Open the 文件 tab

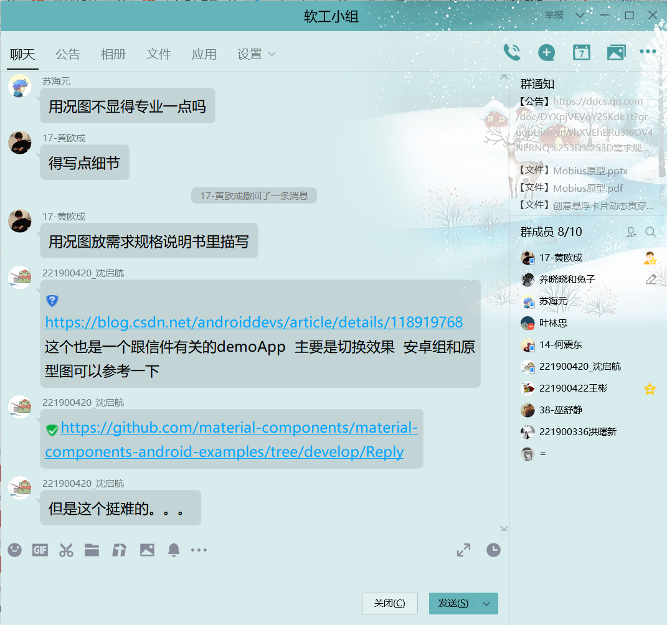pos(159,54)
